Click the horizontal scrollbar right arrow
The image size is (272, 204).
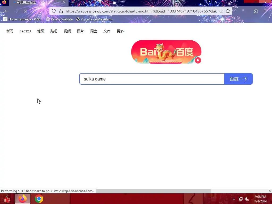tap(270, 191)
